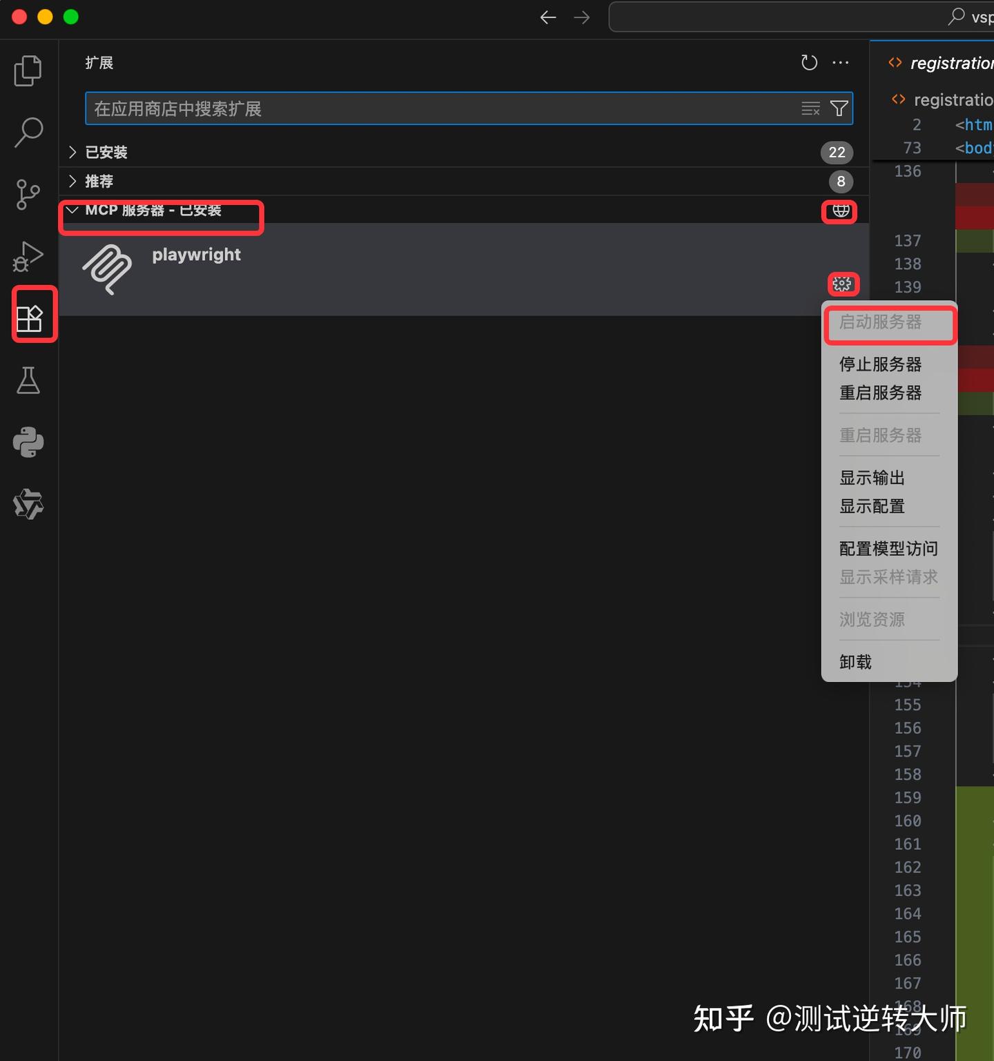Open the Testing flask view
The height and width of the screenshot is (1061, 994).
pos(28,380)
